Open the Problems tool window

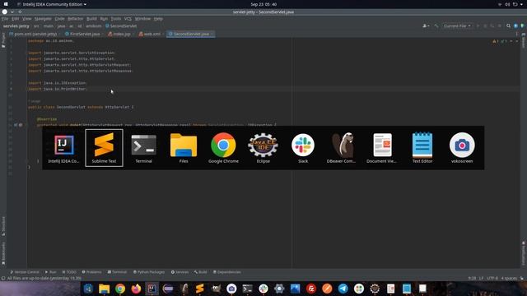[x=91, y=272]
